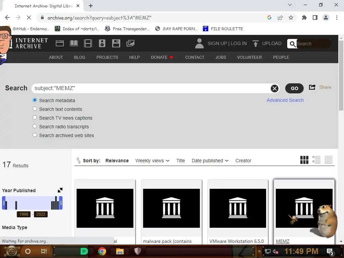Open File Explorer from the taskbar

click(x=120, y=251)
